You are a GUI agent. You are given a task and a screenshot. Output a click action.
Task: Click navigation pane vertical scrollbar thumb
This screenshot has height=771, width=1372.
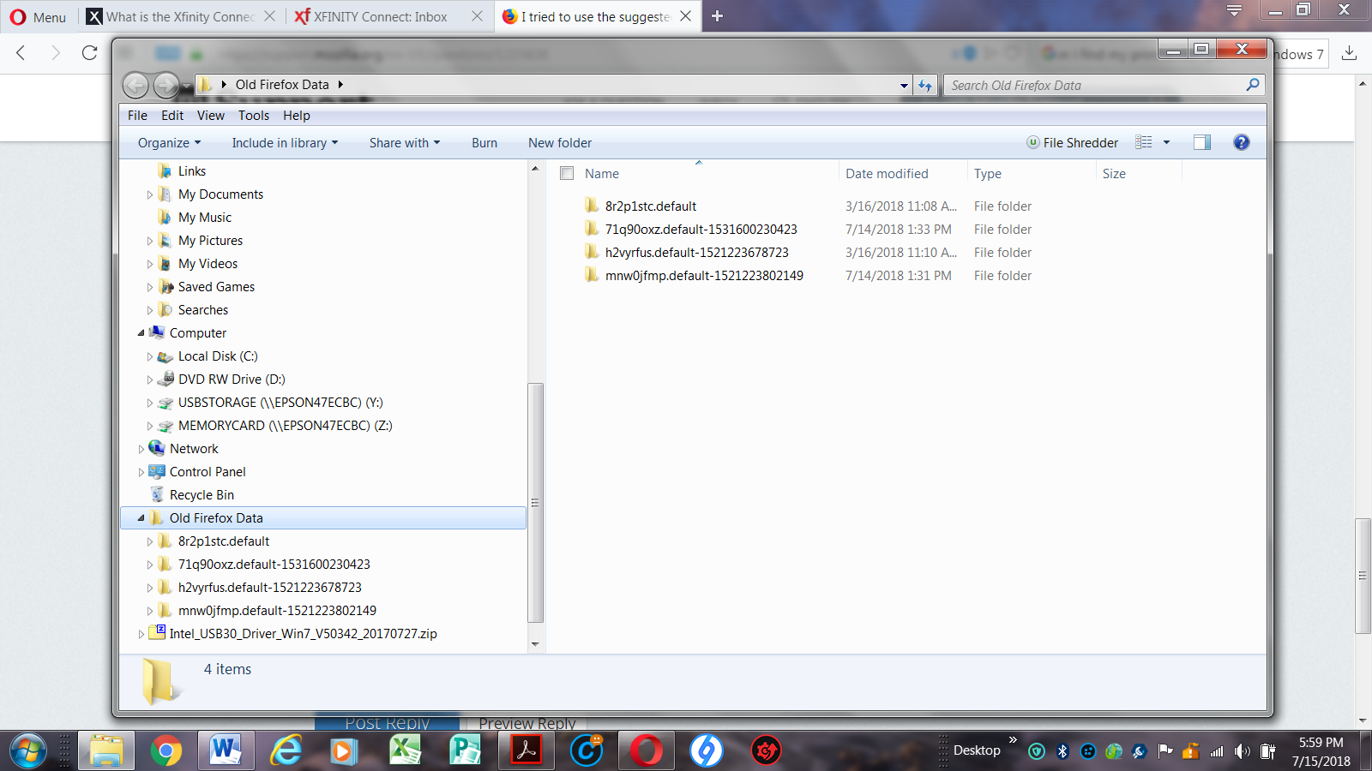pyautogui.click(x=536, y=503)
